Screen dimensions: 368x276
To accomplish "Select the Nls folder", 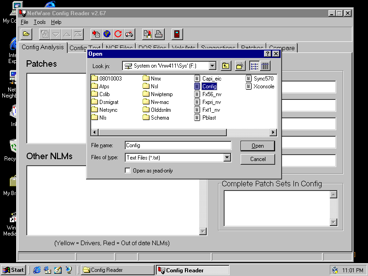I will [99, 118].
